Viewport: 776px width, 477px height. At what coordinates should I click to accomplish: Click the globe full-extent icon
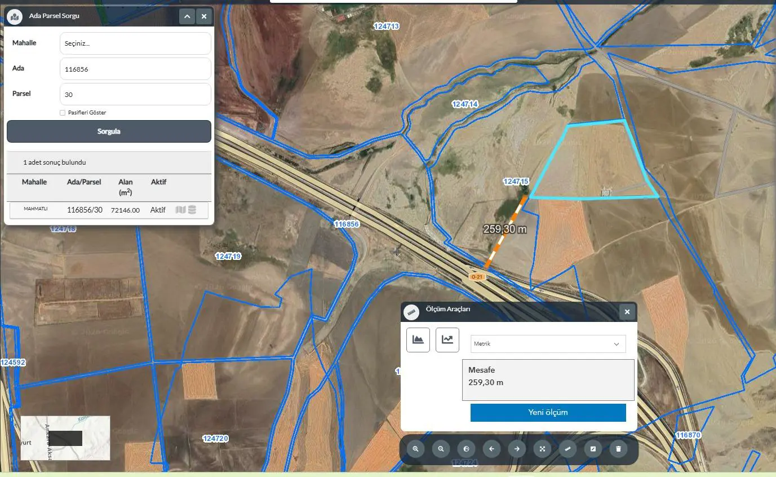coord(466,449)
